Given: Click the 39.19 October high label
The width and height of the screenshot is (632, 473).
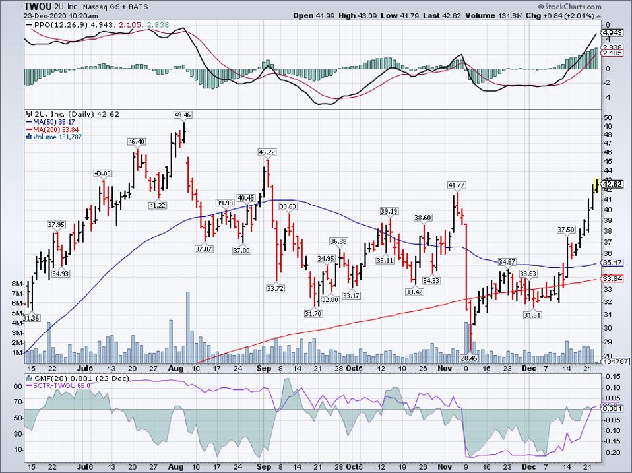Looking at the screenshot, I should click(x=389, y=211).
